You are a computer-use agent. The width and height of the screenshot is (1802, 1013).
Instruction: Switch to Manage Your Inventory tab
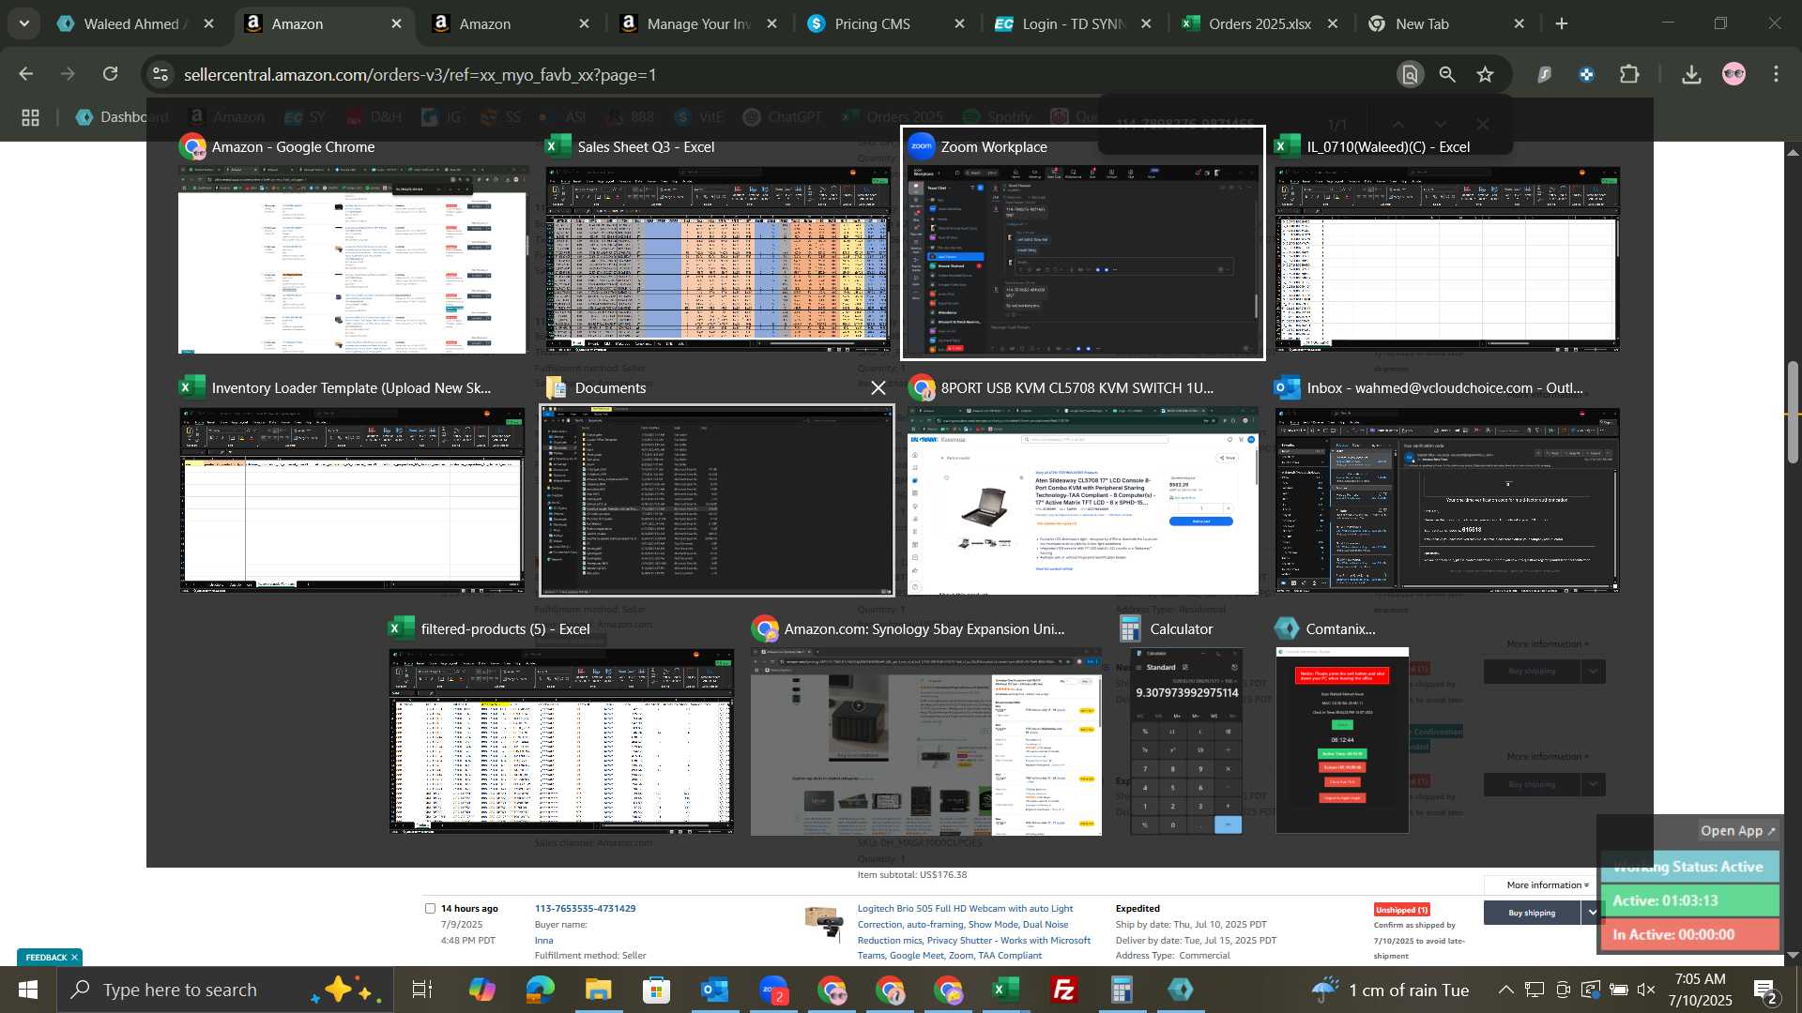pyautogui.click(x=699, y=23)
